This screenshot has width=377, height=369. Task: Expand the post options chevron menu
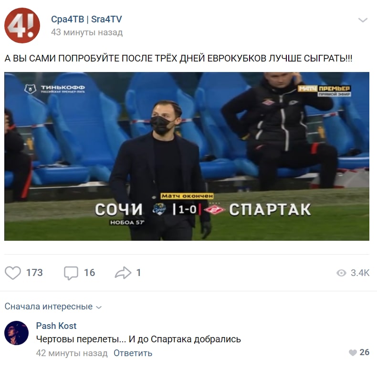pos(363,20)
